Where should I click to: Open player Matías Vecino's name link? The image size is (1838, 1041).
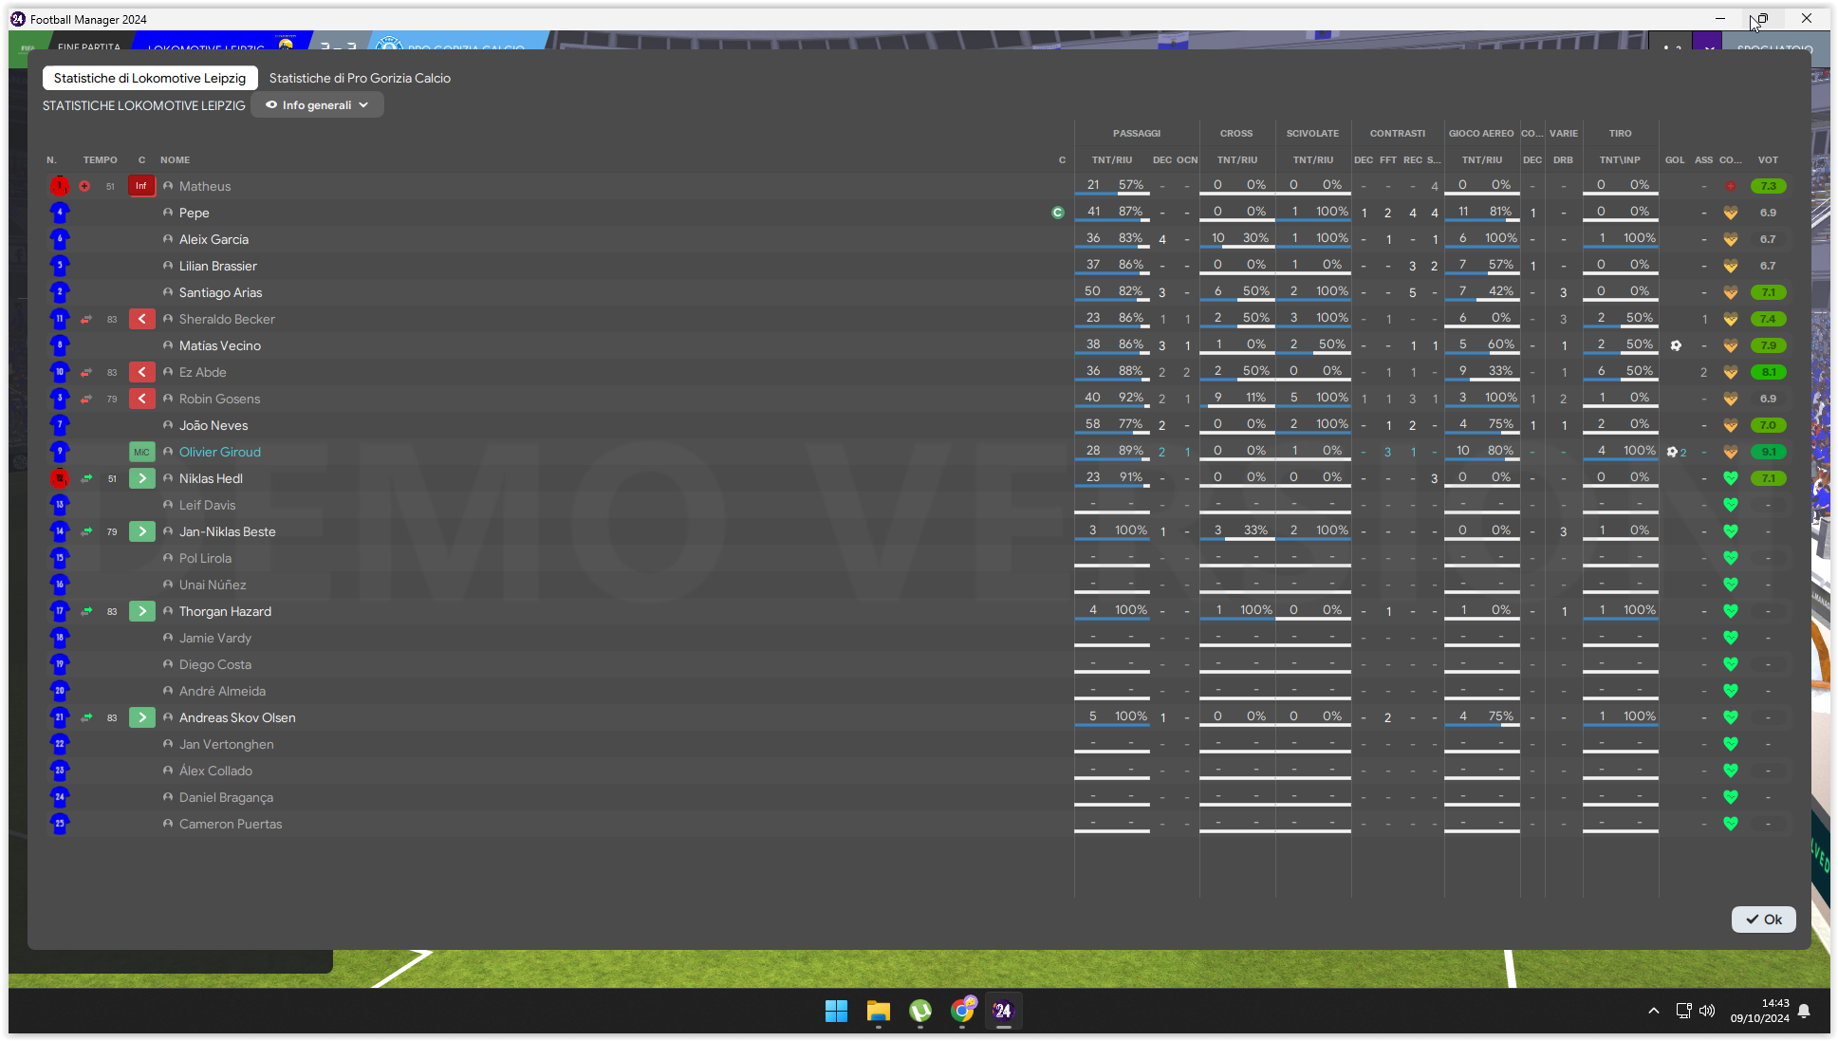[x=220, y=345]
